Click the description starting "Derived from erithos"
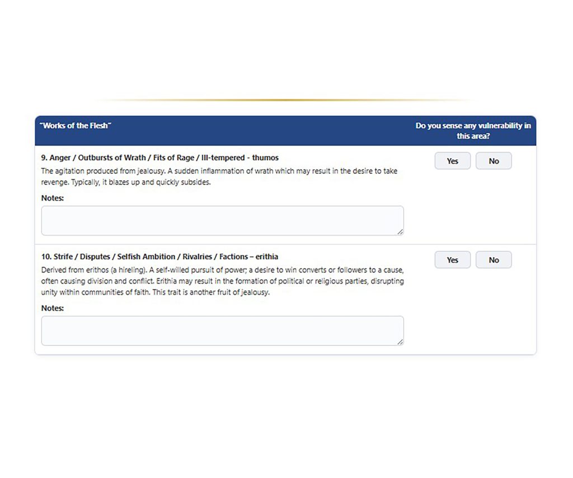Viewport: 573px width, 478px height. (x=222, y=281)
